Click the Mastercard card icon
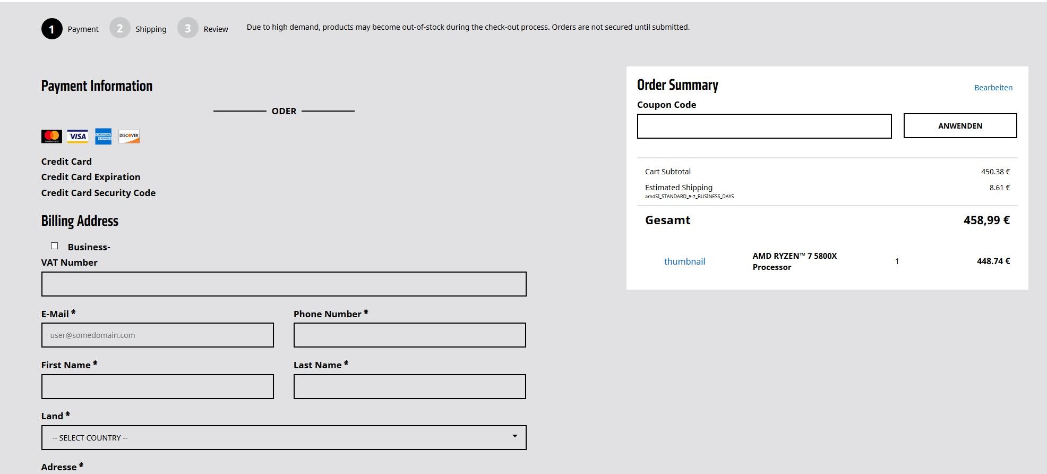 52,137
